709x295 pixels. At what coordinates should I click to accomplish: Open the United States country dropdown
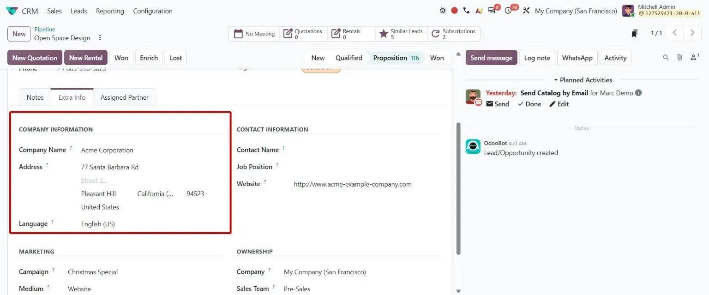151,207
